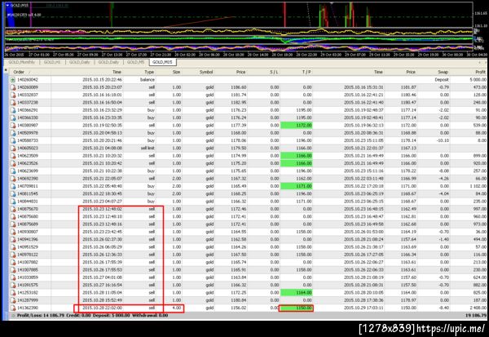Click the 'balance' type cell
Image resolution: width=489 pixels, height=337 pixels.
(x=148, y=80)
